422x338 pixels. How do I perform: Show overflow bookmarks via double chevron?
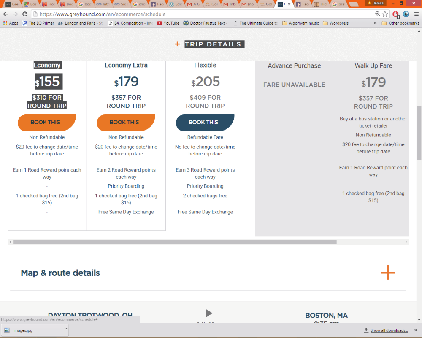coord(375,23)
